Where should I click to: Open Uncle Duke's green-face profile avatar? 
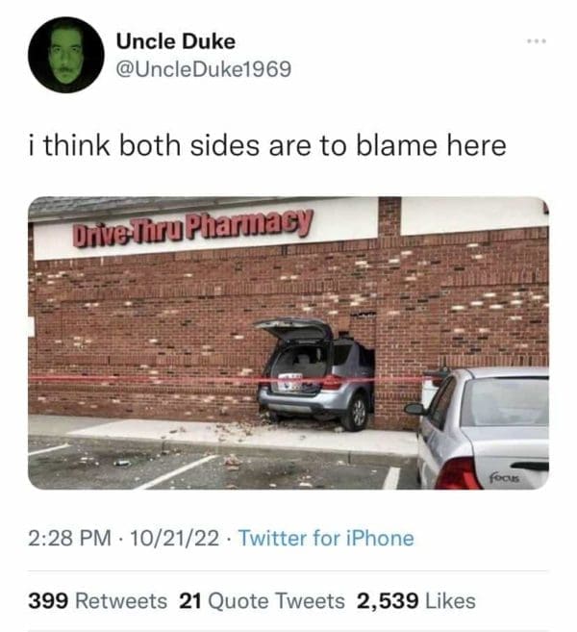[x=66, y=55]
